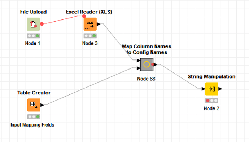
Task: Select the Input Mapping Fields label
Action: (x=32, y=125)
